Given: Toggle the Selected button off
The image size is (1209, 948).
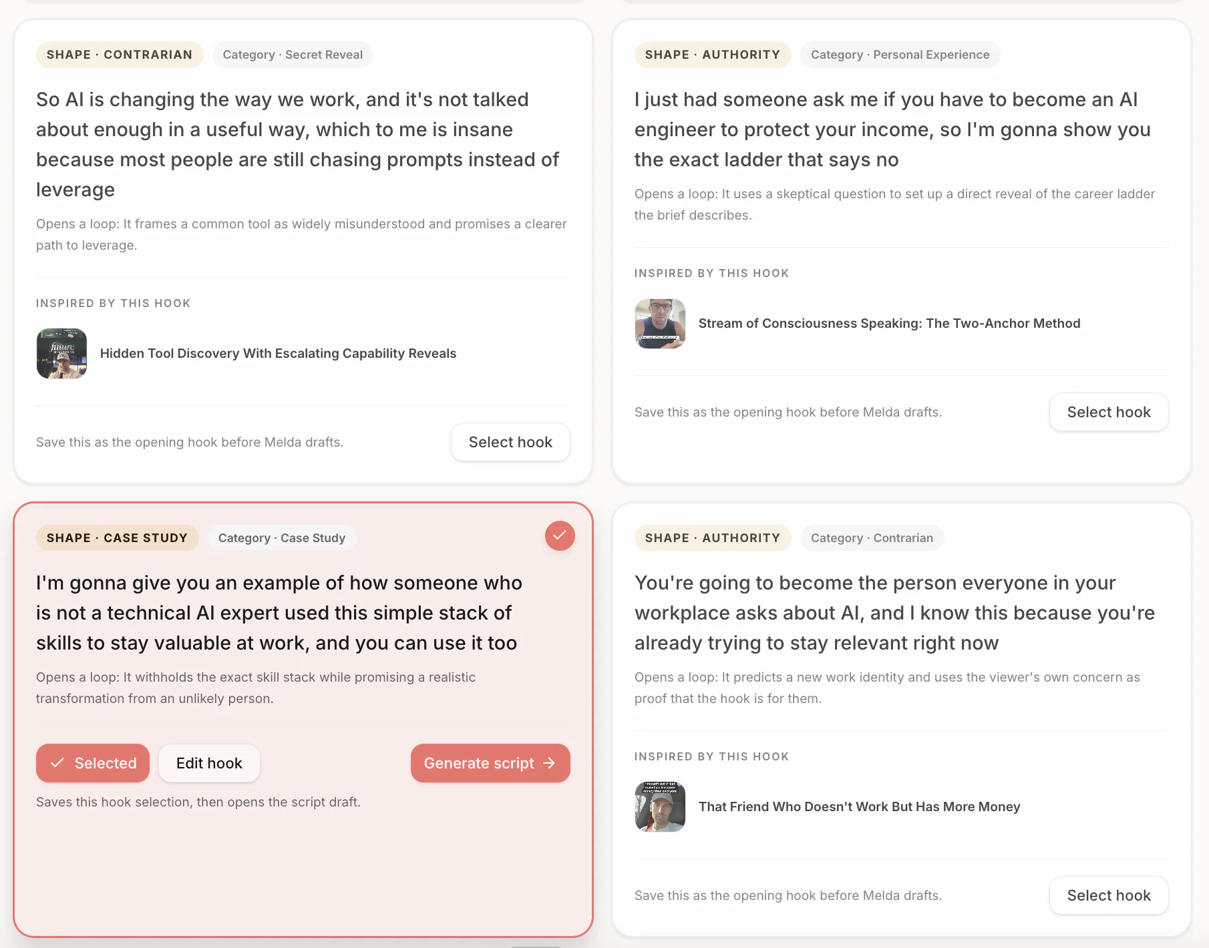Looking at the screenshot, I should (x=93, y=763).
